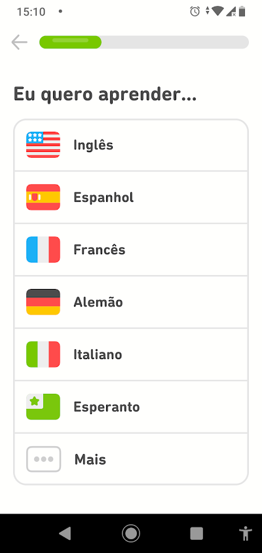Tap the back arrow icon

coord(20,43)
